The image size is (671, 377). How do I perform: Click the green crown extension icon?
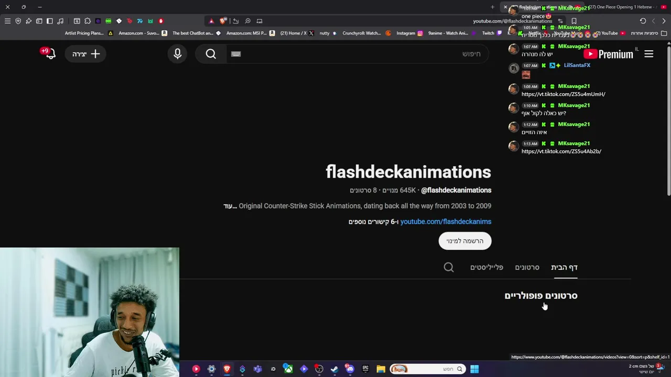(x=150, y=21)
